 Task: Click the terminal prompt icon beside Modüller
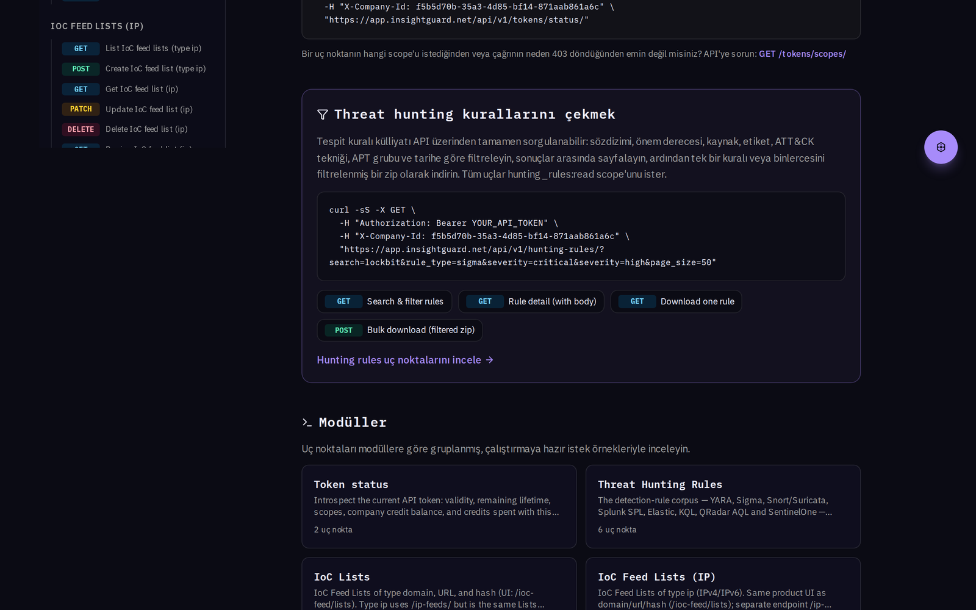coord(307,422)
